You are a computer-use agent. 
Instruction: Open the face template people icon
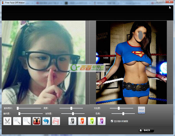click(x=36, y=121)
